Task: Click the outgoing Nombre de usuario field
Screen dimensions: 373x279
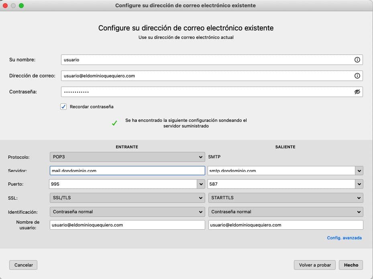Action: pos(285,225)
